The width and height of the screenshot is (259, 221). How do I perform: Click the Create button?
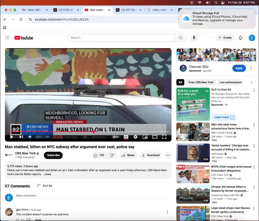click(x=225, y=38)
